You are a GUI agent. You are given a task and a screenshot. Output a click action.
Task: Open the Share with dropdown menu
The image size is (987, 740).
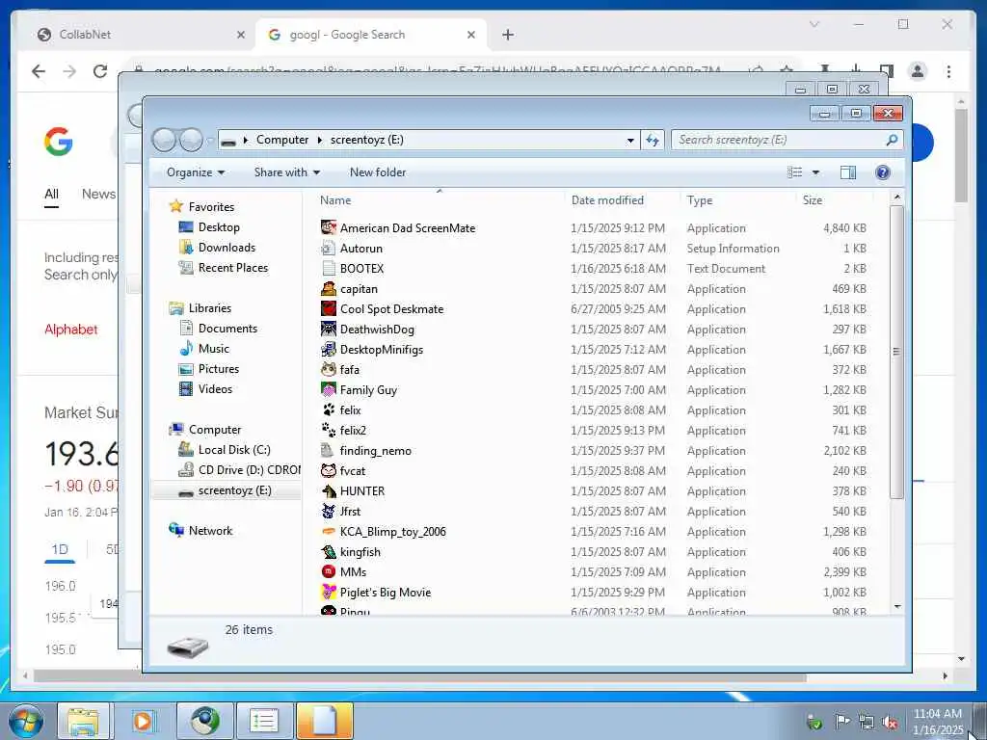(x=287, y=172)
